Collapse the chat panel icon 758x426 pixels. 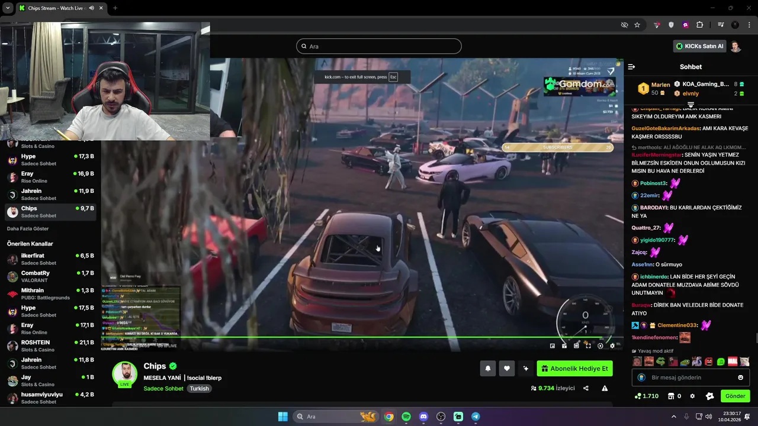pyautogui.click(x=631, y=67)
